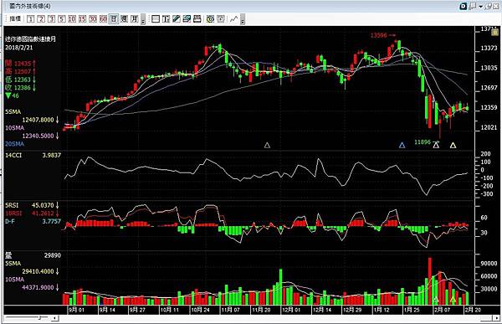This screenshot has width=502, height=324.
Task: Click the print chart icon
Action: click(x=197, y=19)
